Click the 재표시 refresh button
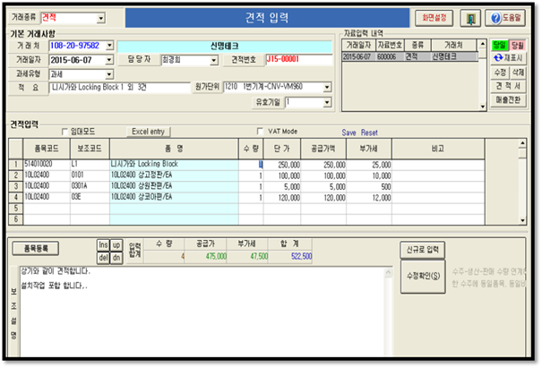Image resolution: width=542 pixels, height=368 pixels. click(507, 56)
